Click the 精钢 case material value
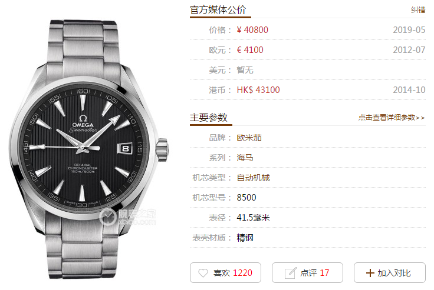The height and width of the screenshot is (290, 434). click(245, 238)
